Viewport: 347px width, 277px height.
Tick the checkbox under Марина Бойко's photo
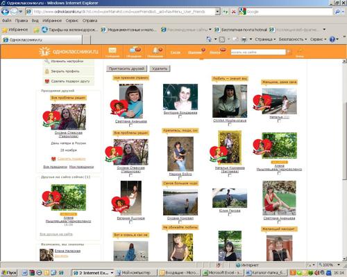(x=180, y=178)
